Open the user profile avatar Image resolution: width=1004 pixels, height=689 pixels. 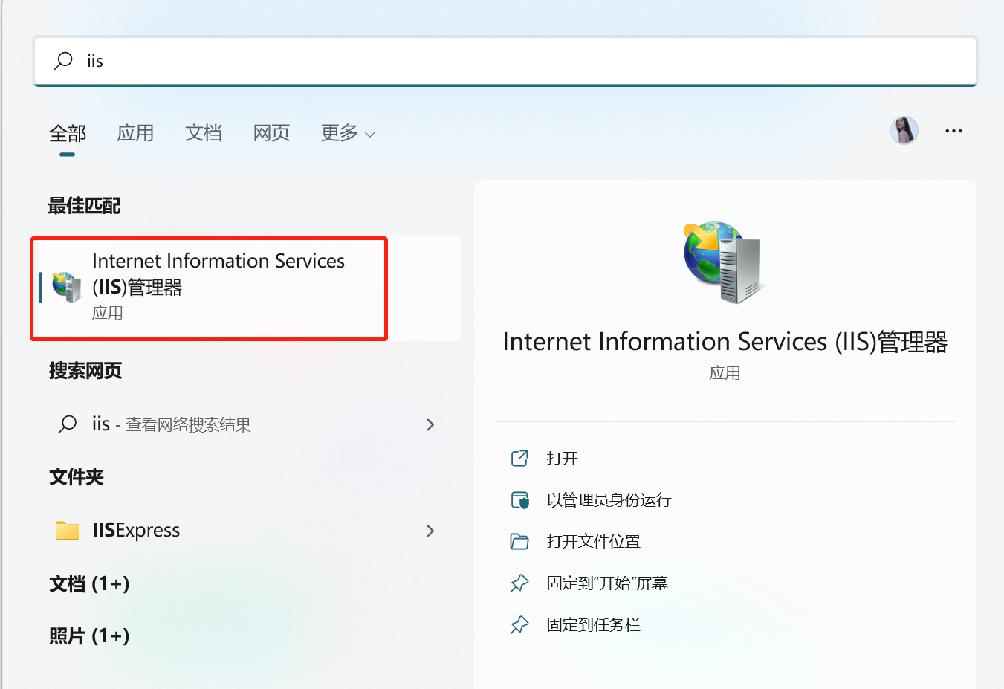(904, 131)
